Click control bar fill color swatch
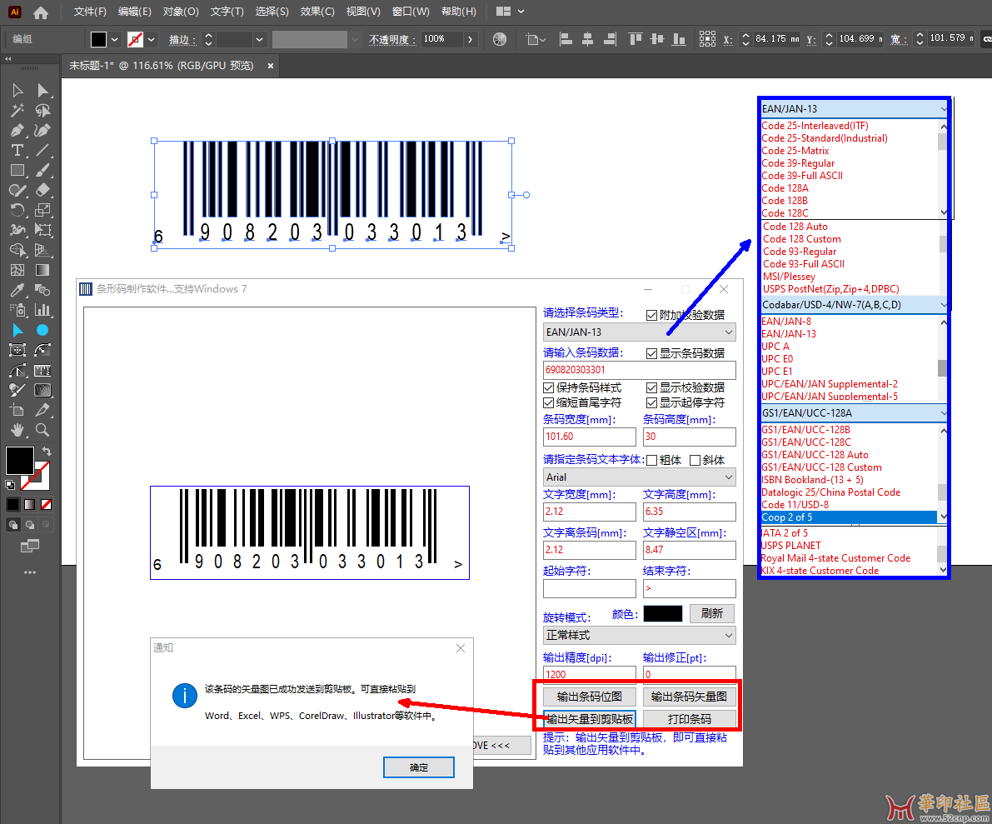The image size is (992, 824). click(98, 39)
